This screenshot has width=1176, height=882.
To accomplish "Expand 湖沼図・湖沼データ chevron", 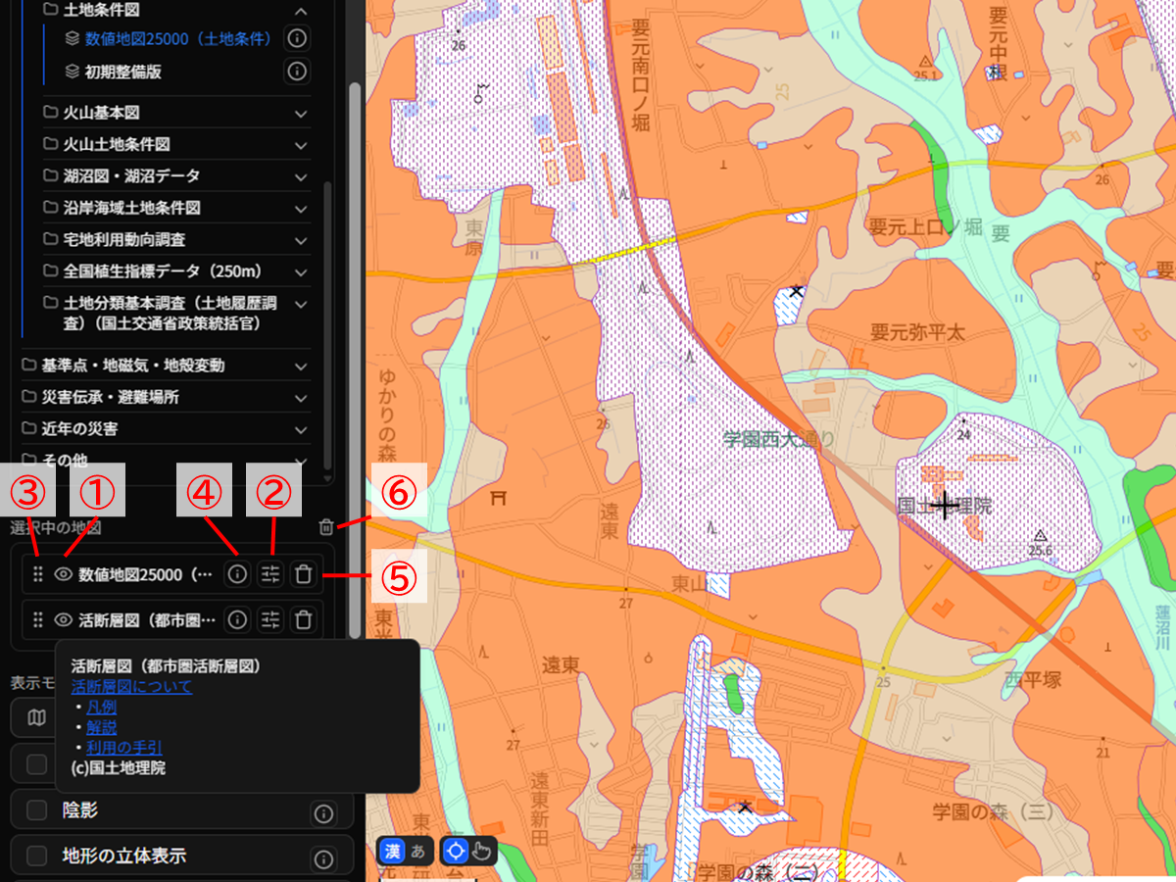I will click(300, 176).
